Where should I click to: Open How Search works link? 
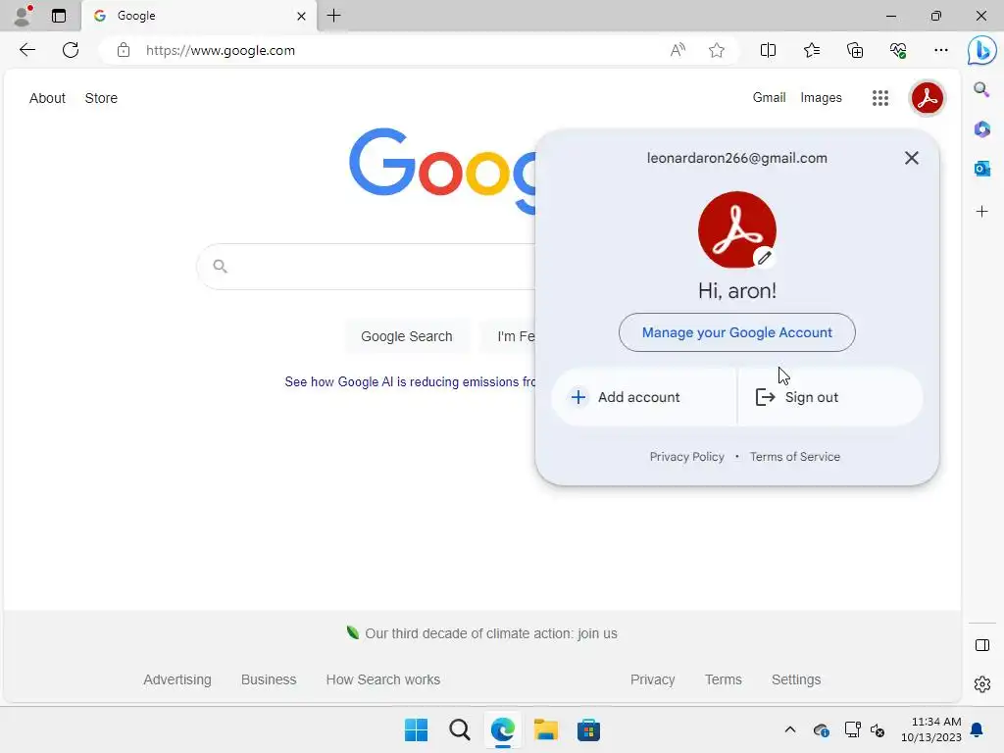click(383, 679)
